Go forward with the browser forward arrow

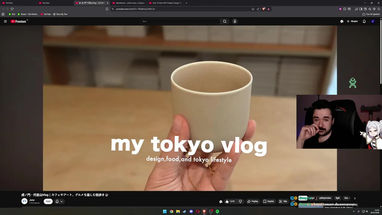(7, 9)
